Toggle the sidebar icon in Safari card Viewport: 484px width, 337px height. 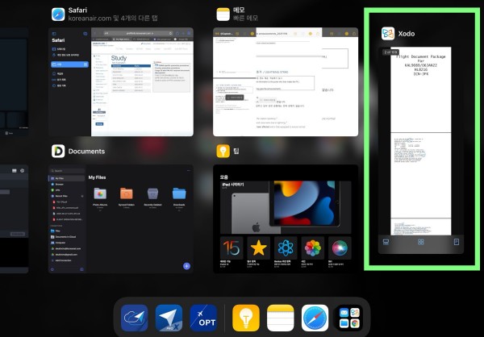tap(54, 34)
